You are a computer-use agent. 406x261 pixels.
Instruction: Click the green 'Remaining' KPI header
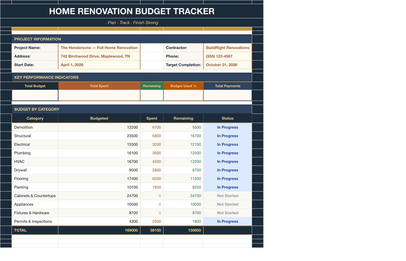click(x=152, y=86)
